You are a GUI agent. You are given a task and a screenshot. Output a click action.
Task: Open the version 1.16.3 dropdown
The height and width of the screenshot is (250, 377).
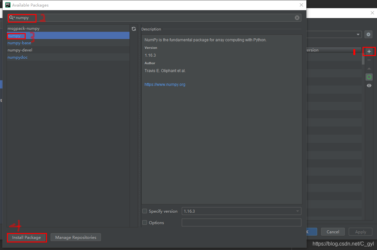coord(241,211)
